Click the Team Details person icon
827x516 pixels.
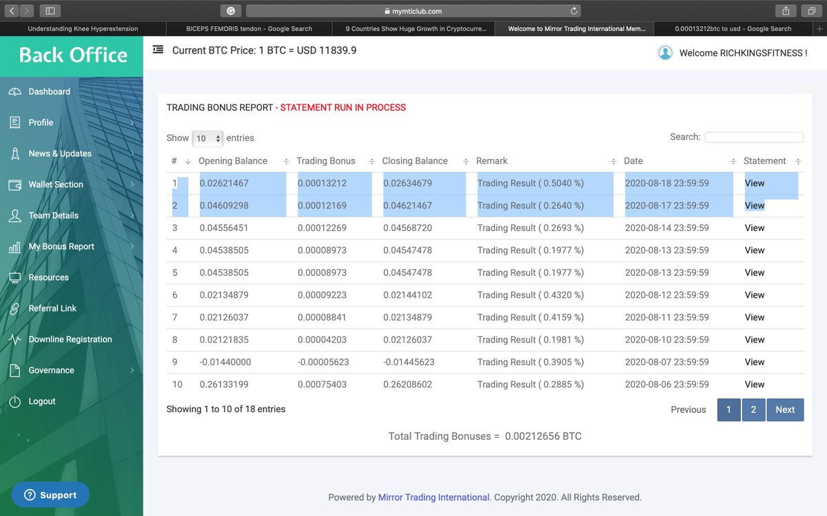(x=14, y=215)
